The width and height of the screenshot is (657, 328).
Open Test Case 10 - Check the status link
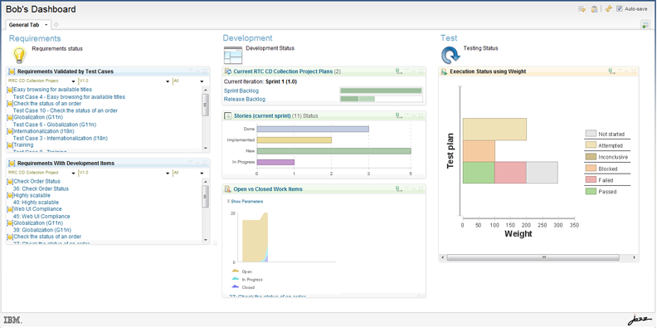click(x=66, y=110)
